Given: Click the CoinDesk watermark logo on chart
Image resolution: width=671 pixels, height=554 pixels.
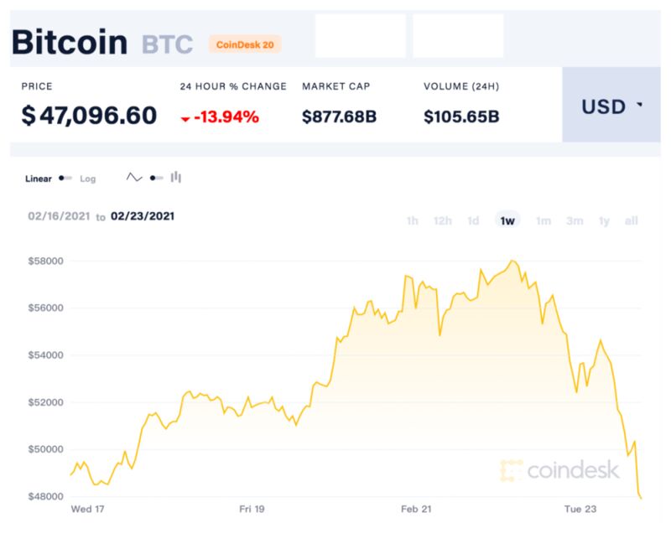Looking at the screenshot, I should (x=559, y=470).
